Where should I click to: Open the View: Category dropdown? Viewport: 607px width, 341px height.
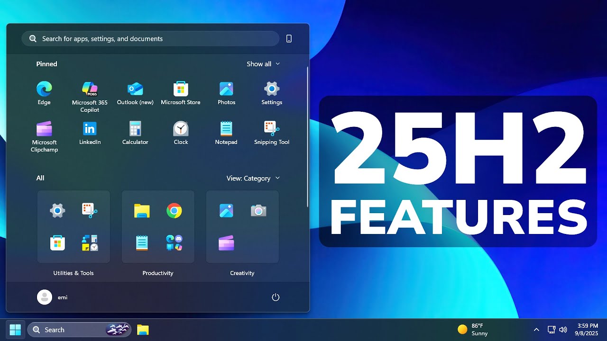[x=253, y=178]
